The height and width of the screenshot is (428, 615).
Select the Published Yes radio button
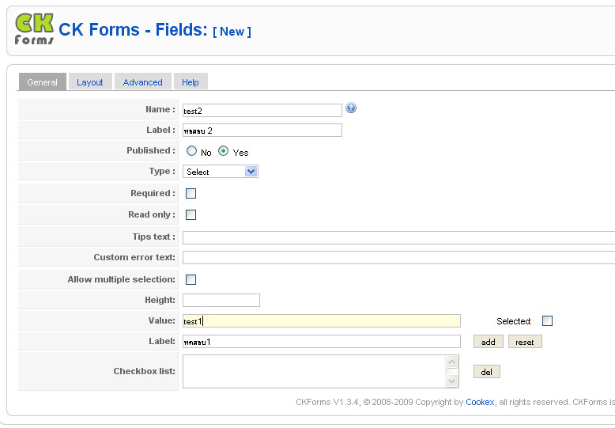click(x=223, y=151)
